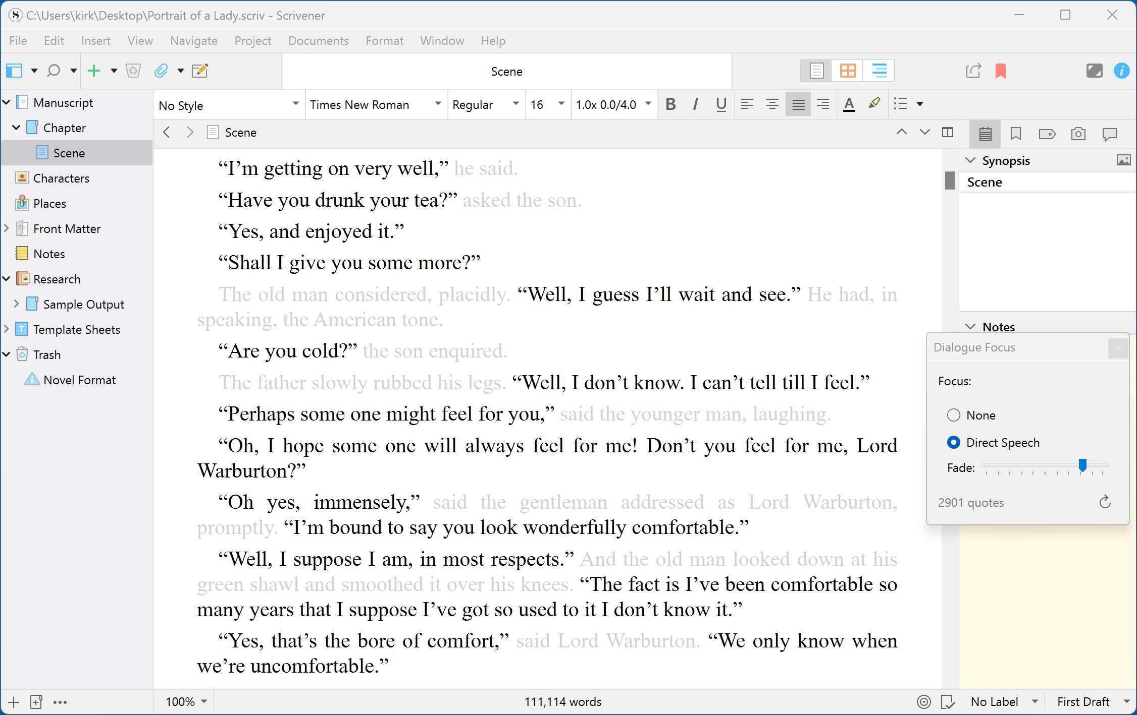Click the text highlight color icon

coord(874,104)
